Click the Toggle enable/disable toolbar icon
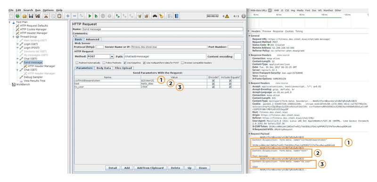Screen dimensions: 377x182 click(81, 16)
